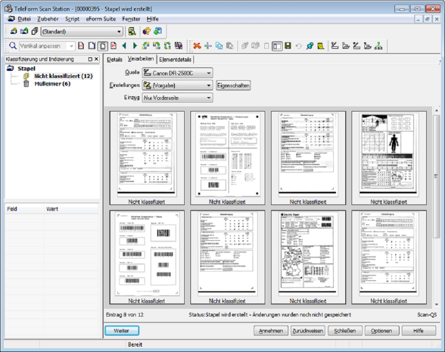Click the magnifying glass zoom icon
The image size is (445, 352).
[x=12, y=46]
